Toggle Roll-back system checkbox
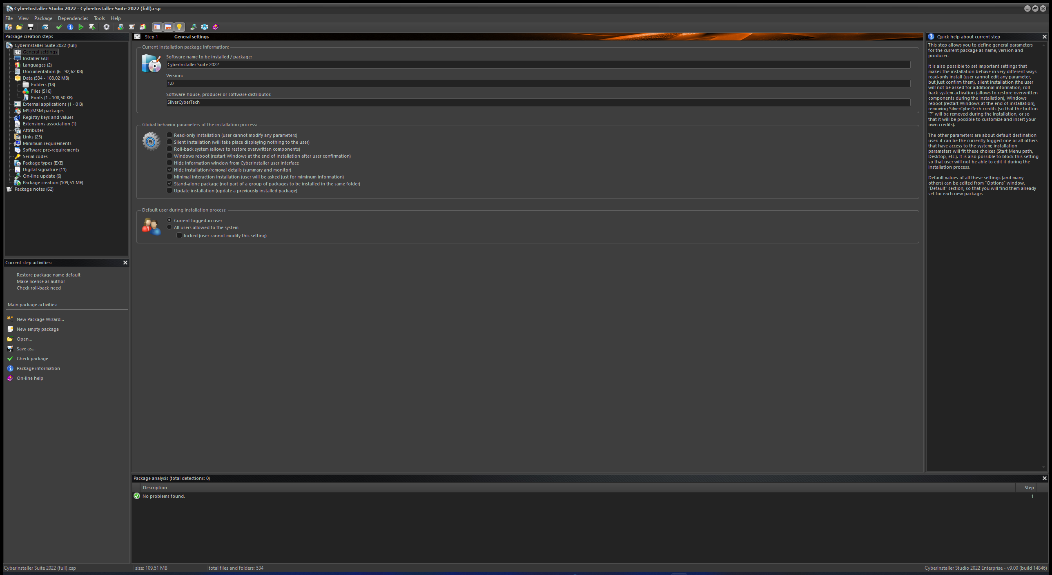This screenshot has height=575, width=1052. point(169,149)
